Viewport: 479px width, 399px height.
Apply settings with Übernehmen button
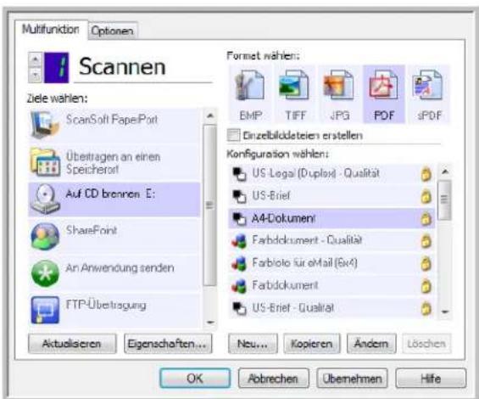tap(352, 378)
